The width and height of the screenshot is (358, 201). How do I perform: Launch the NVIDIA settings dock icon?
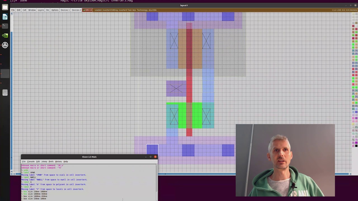(x=5, y=35)
